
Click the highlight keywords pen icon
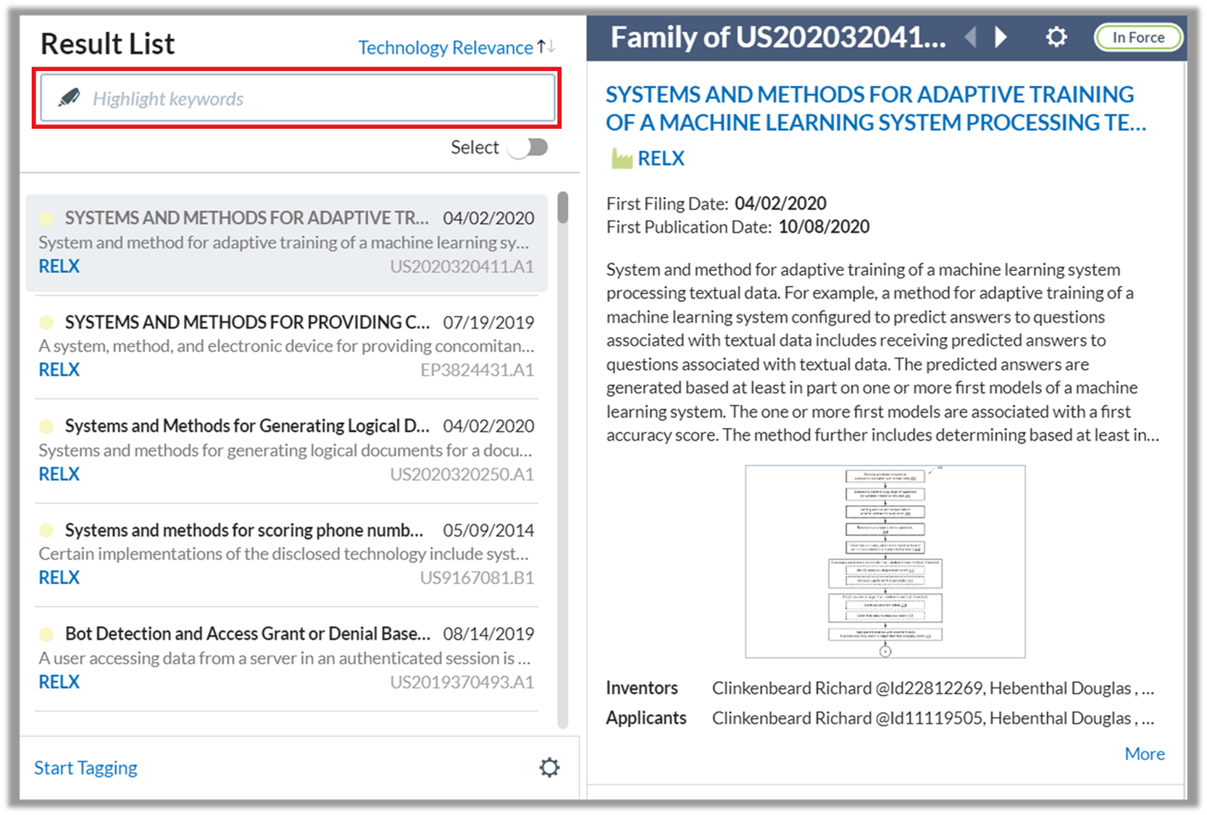[x=69, y=97]
